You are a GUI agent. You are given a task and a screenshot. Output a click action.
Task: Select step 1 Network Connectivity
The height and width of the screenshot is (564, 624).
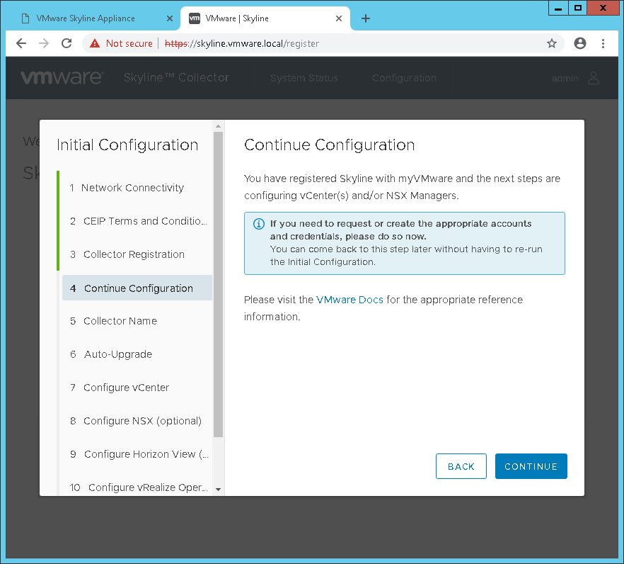(136, 188)
